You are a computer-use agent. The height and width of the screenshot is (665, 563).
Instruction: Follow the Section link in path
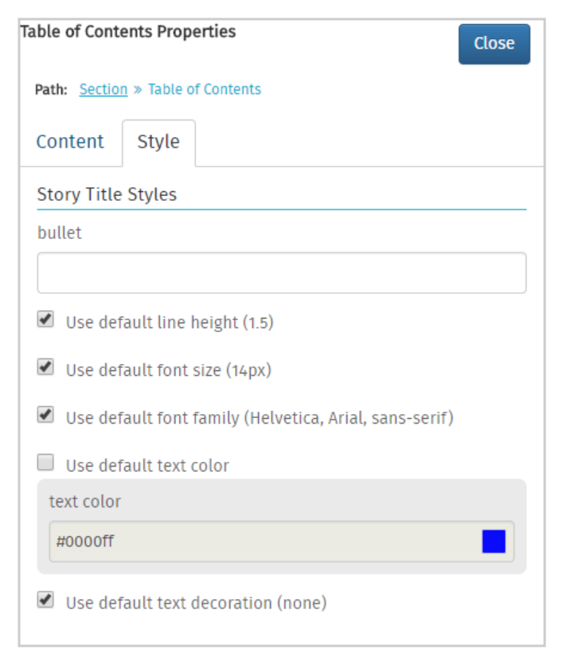(104, 89)
